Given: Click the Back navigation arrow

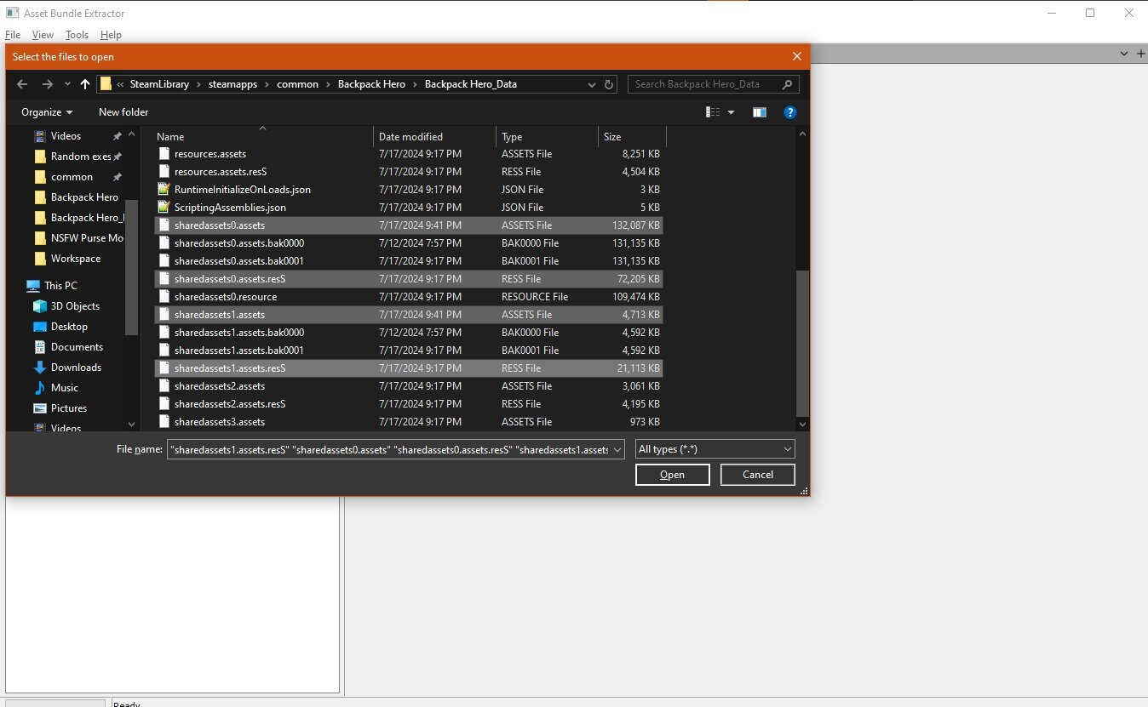Looking at the screenshot, I should point(23,84).
